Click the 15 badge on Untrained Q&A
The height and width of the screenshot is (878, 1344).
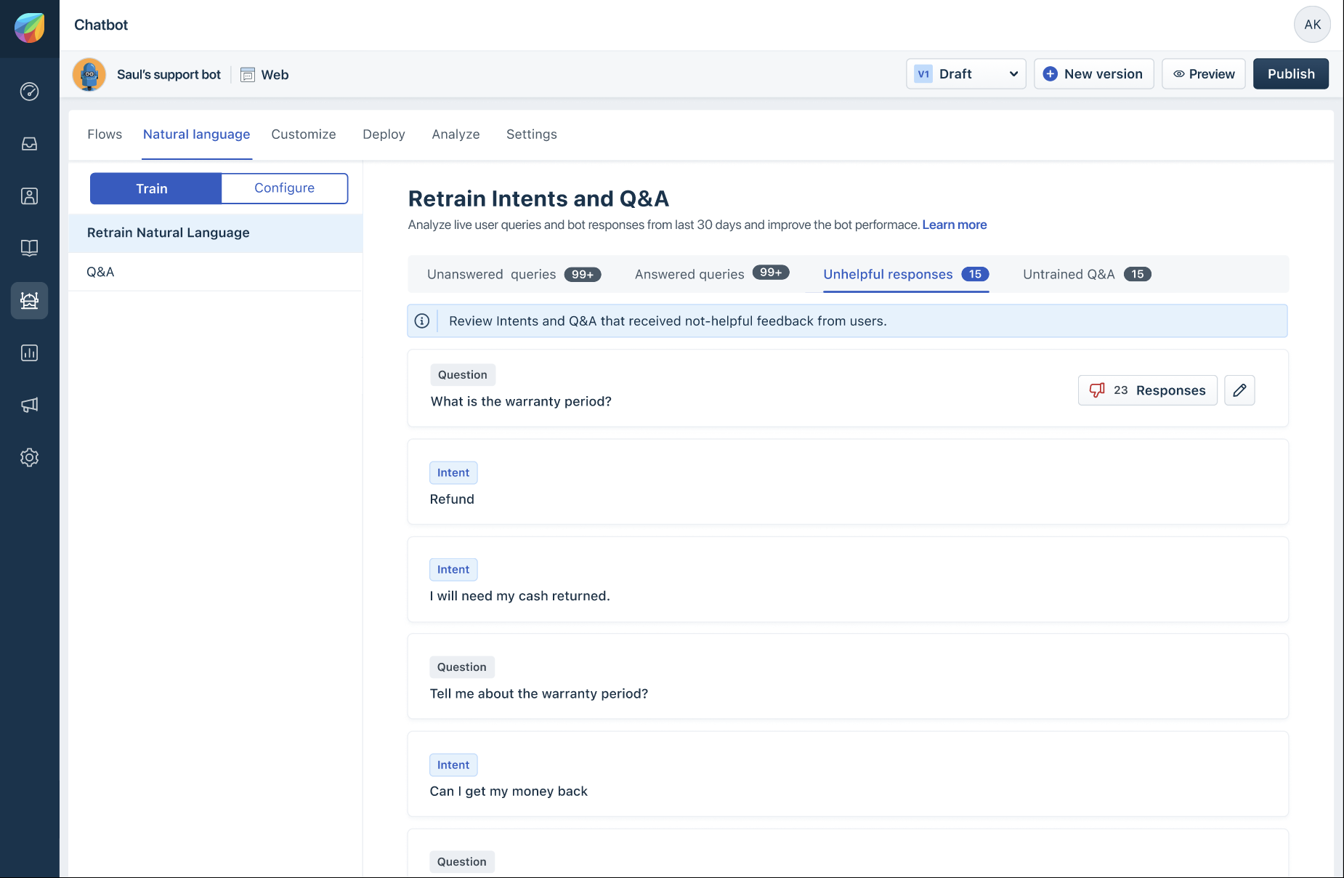[1138, 274]
